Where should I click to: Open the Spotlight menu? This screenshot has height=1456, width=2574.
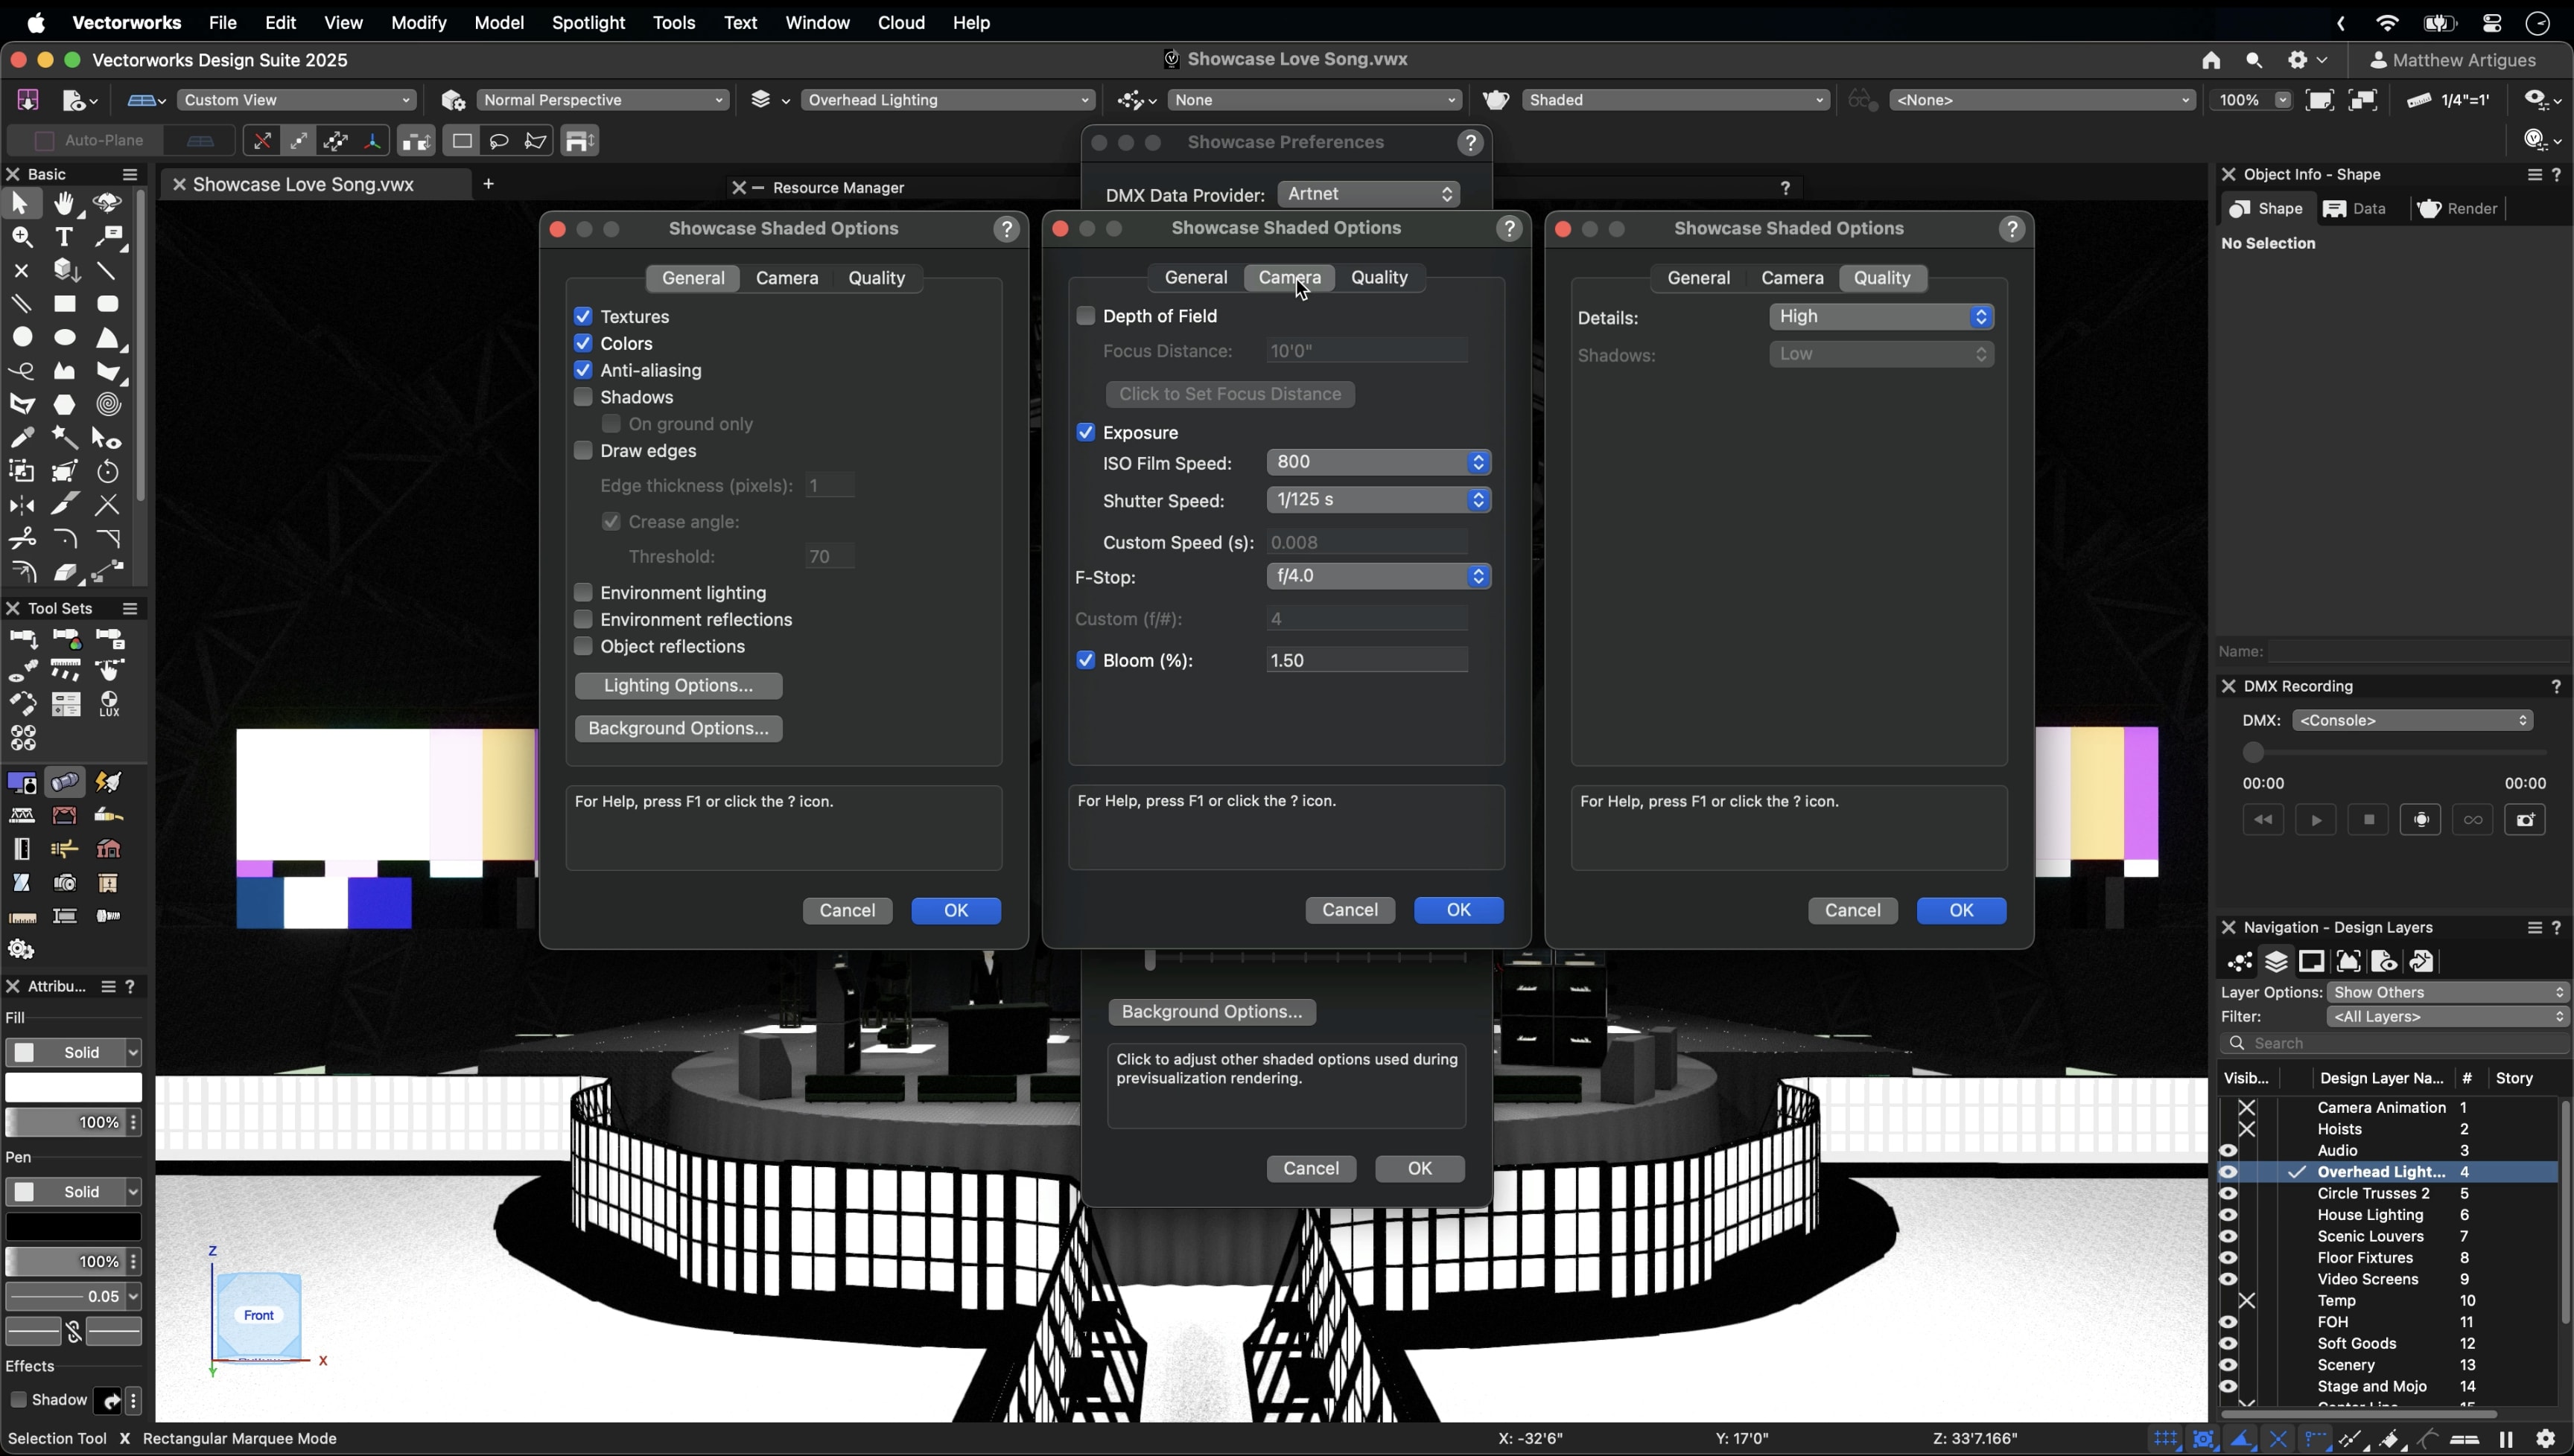[588, 22]
